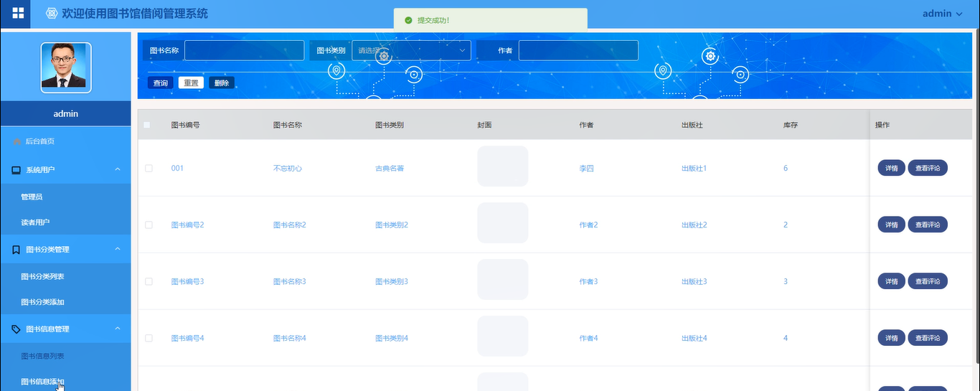Click cell 图书类别2
980x391 pixels.
click(392, 225)
